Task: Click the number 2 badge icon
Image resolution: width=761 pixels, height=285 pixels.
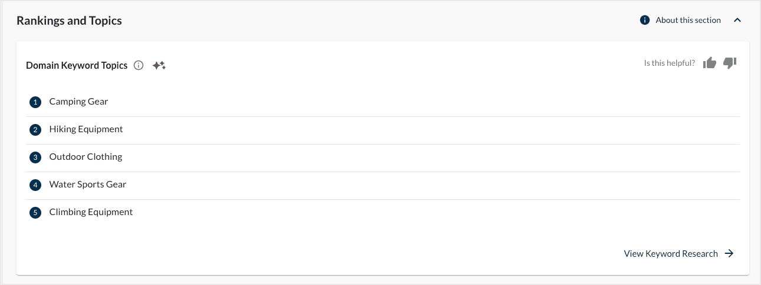Action: pyautogui.click(x=35, y=130)
